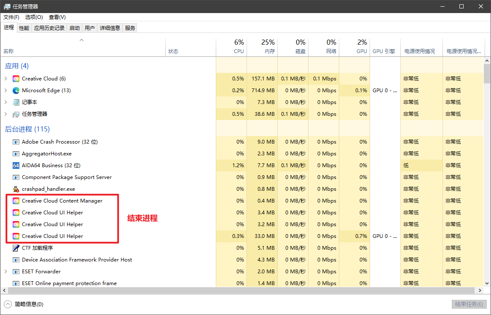Click the AggregatorHost.exe icon

point(16,154)
